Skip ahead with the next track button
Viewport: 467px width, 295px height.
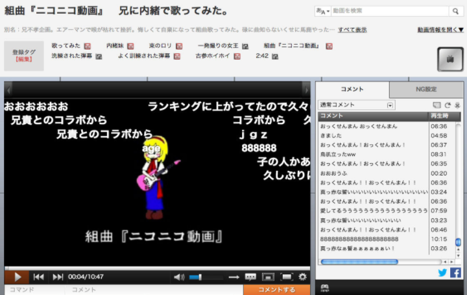pyautogui.click(x=58, y=277)
